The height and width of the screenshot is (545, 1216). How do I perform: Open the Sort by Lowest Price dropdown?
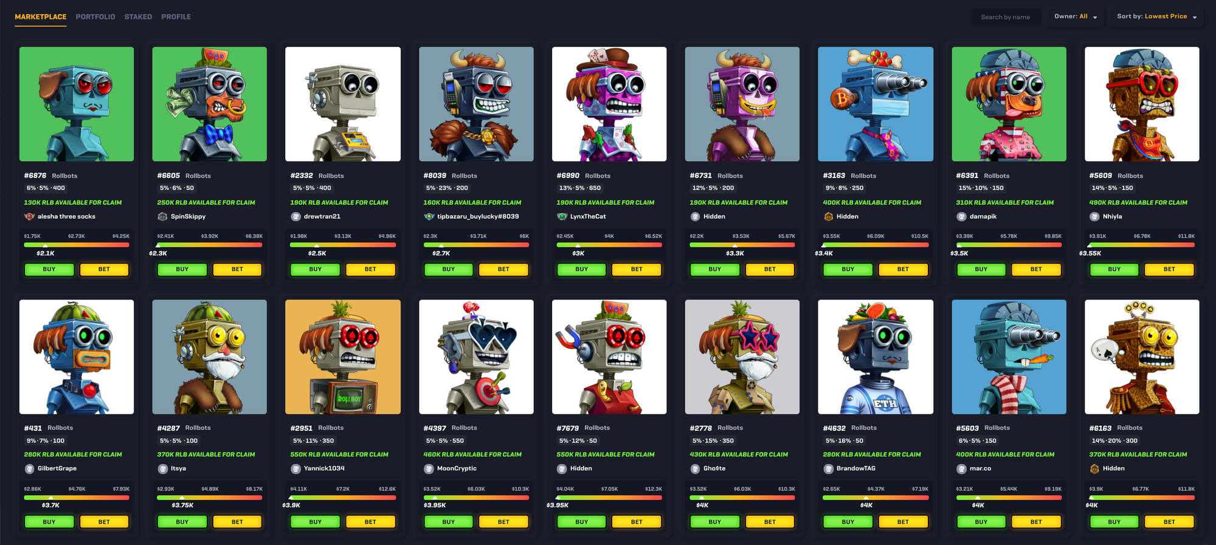(1156, 17)
